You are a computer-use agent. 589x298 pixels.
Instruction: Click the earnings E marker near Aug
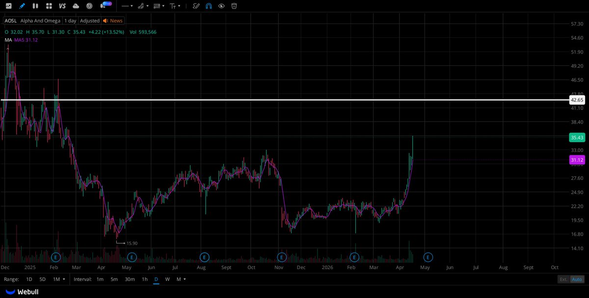click(205, 257)
